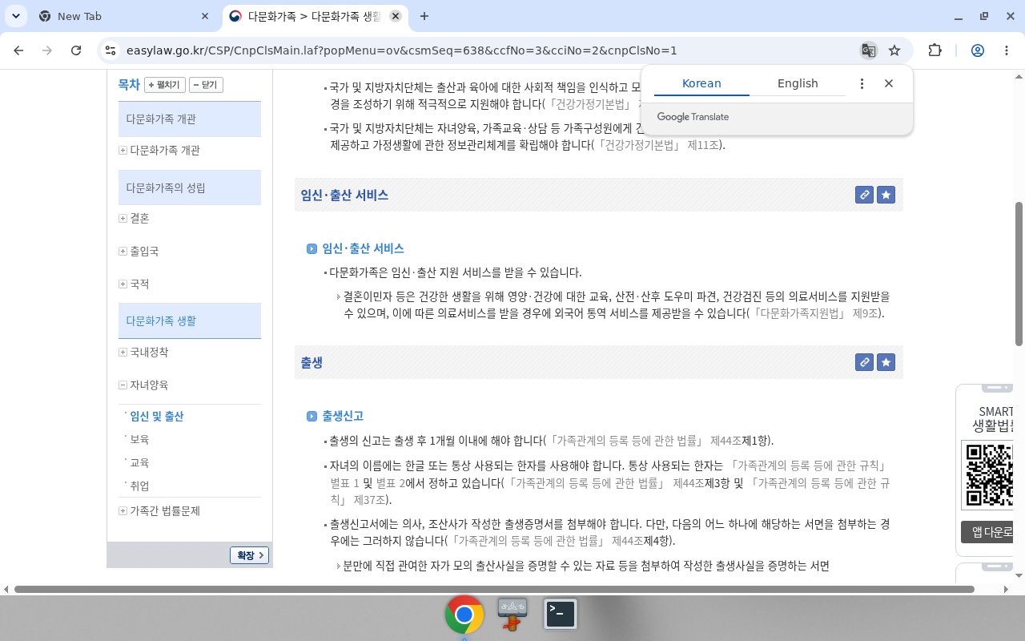
Task: Expand the 다문화가족 개관 tree item
Action: pos(123,151)
